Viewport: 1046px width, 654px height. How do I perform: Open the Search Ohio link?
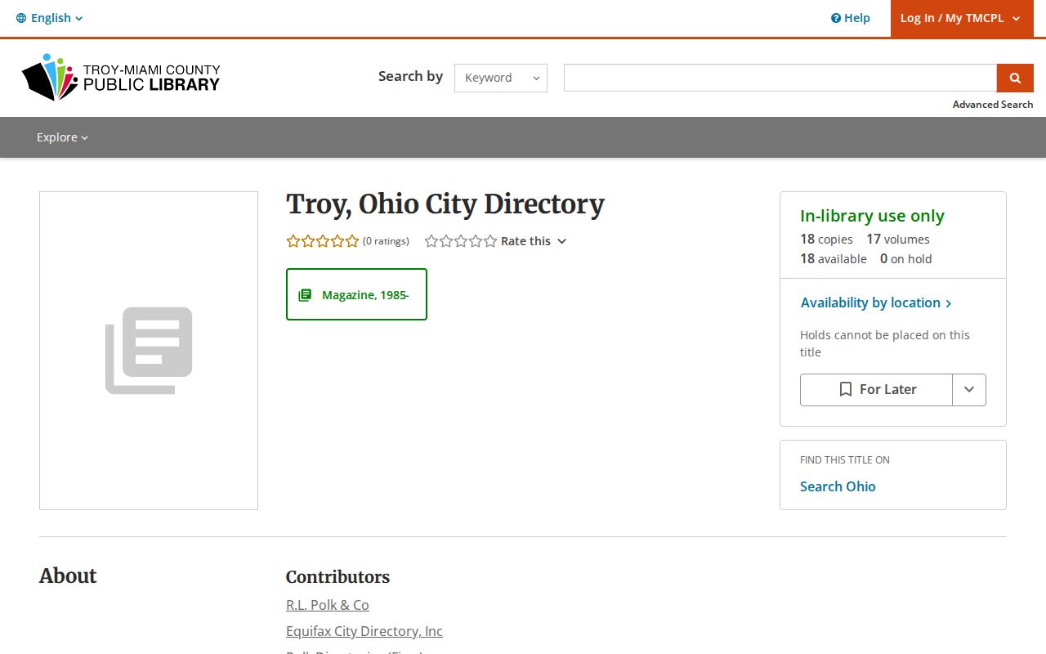click(838, 486)
